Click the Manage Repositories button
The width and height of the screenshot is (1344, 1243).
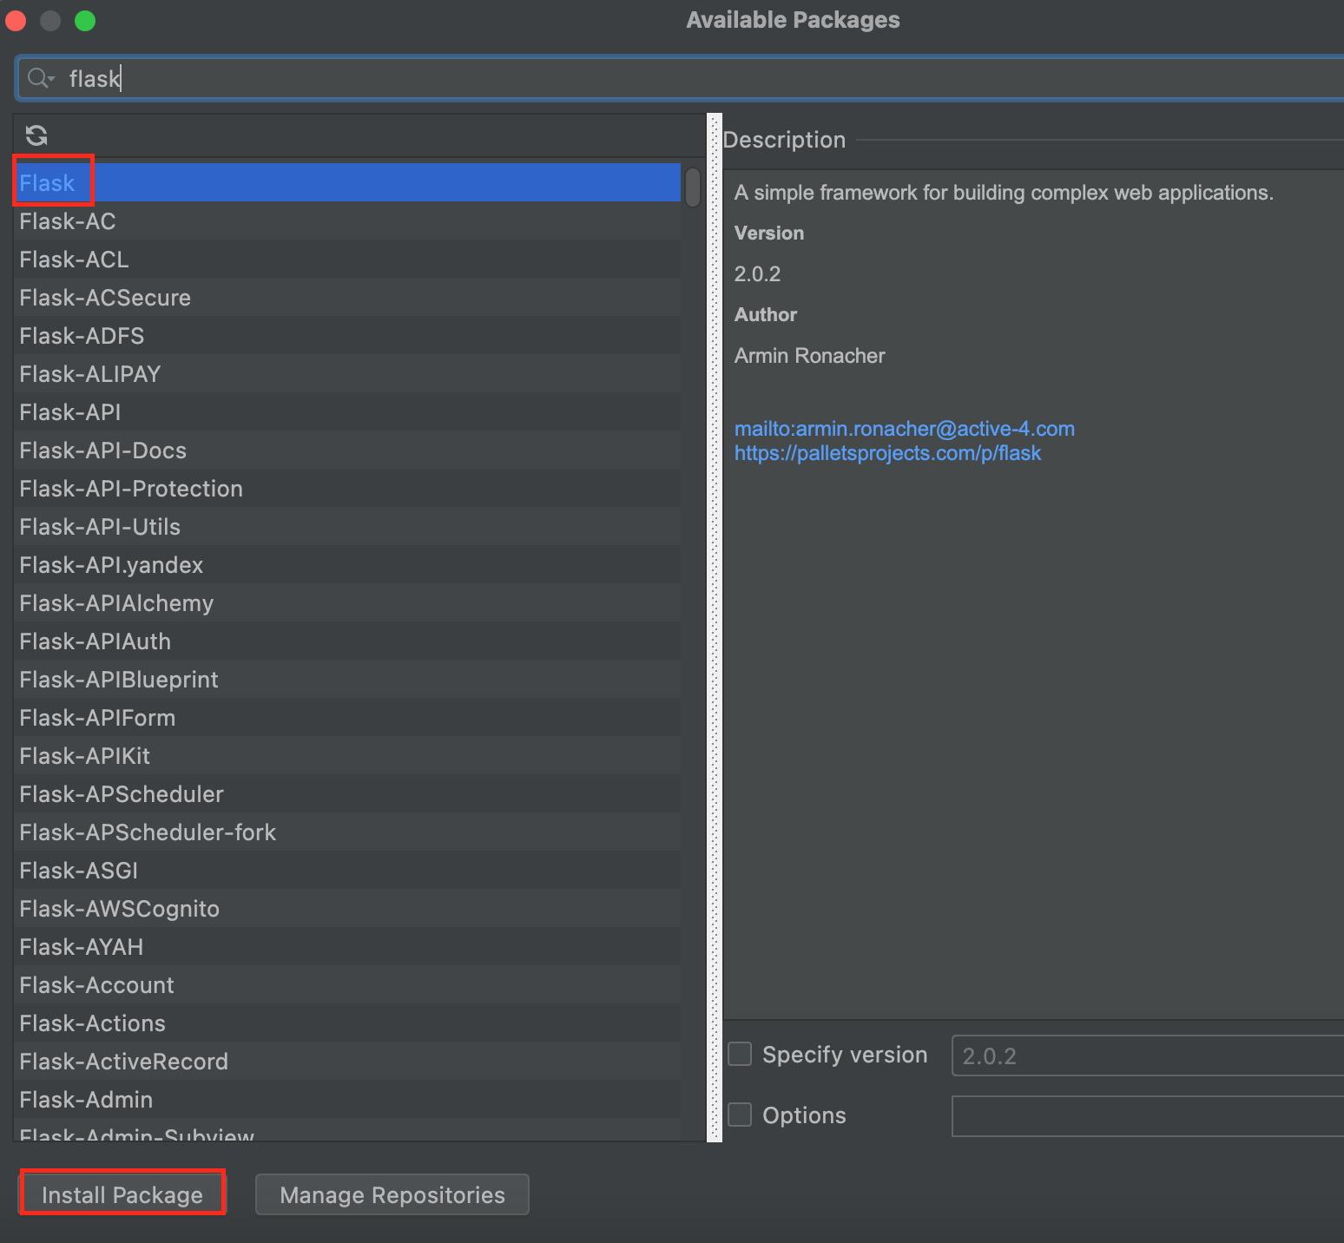[x=392, y=1195]
